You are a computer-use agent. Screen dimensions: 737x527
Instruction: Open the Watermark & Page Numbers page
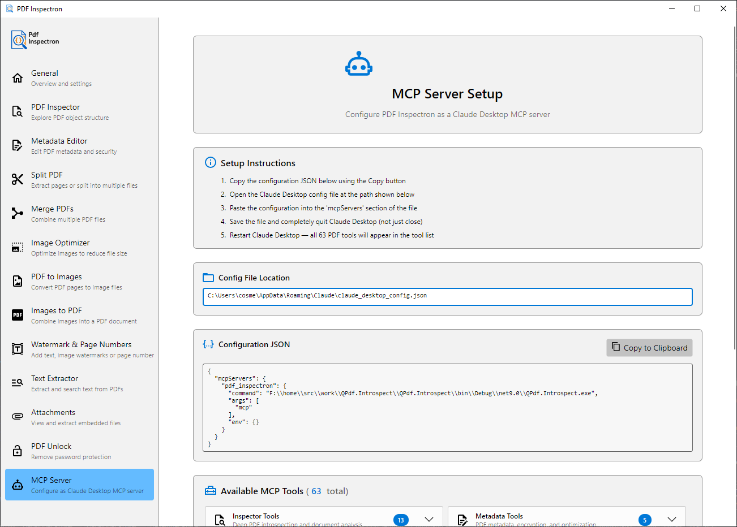coord(81,349)
